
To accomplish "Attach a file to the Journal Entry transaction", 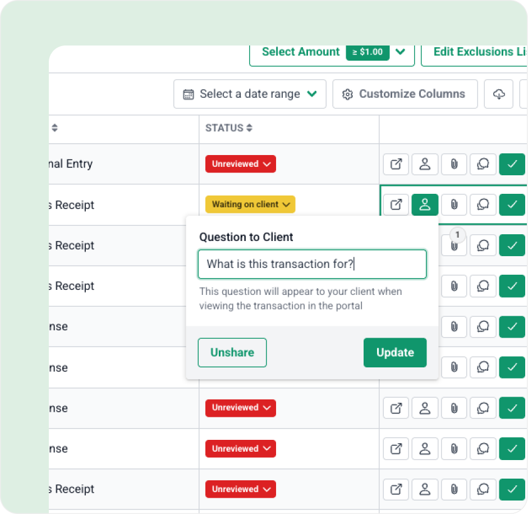I will point(453,164).
